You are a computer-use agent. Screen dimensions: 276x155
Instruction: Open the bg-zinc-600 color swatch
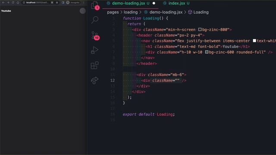pos(207,52)
